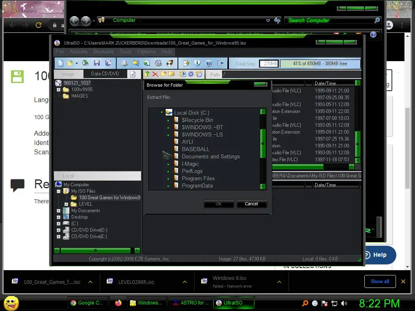Click the OK button in Browse for Folder

219,204
